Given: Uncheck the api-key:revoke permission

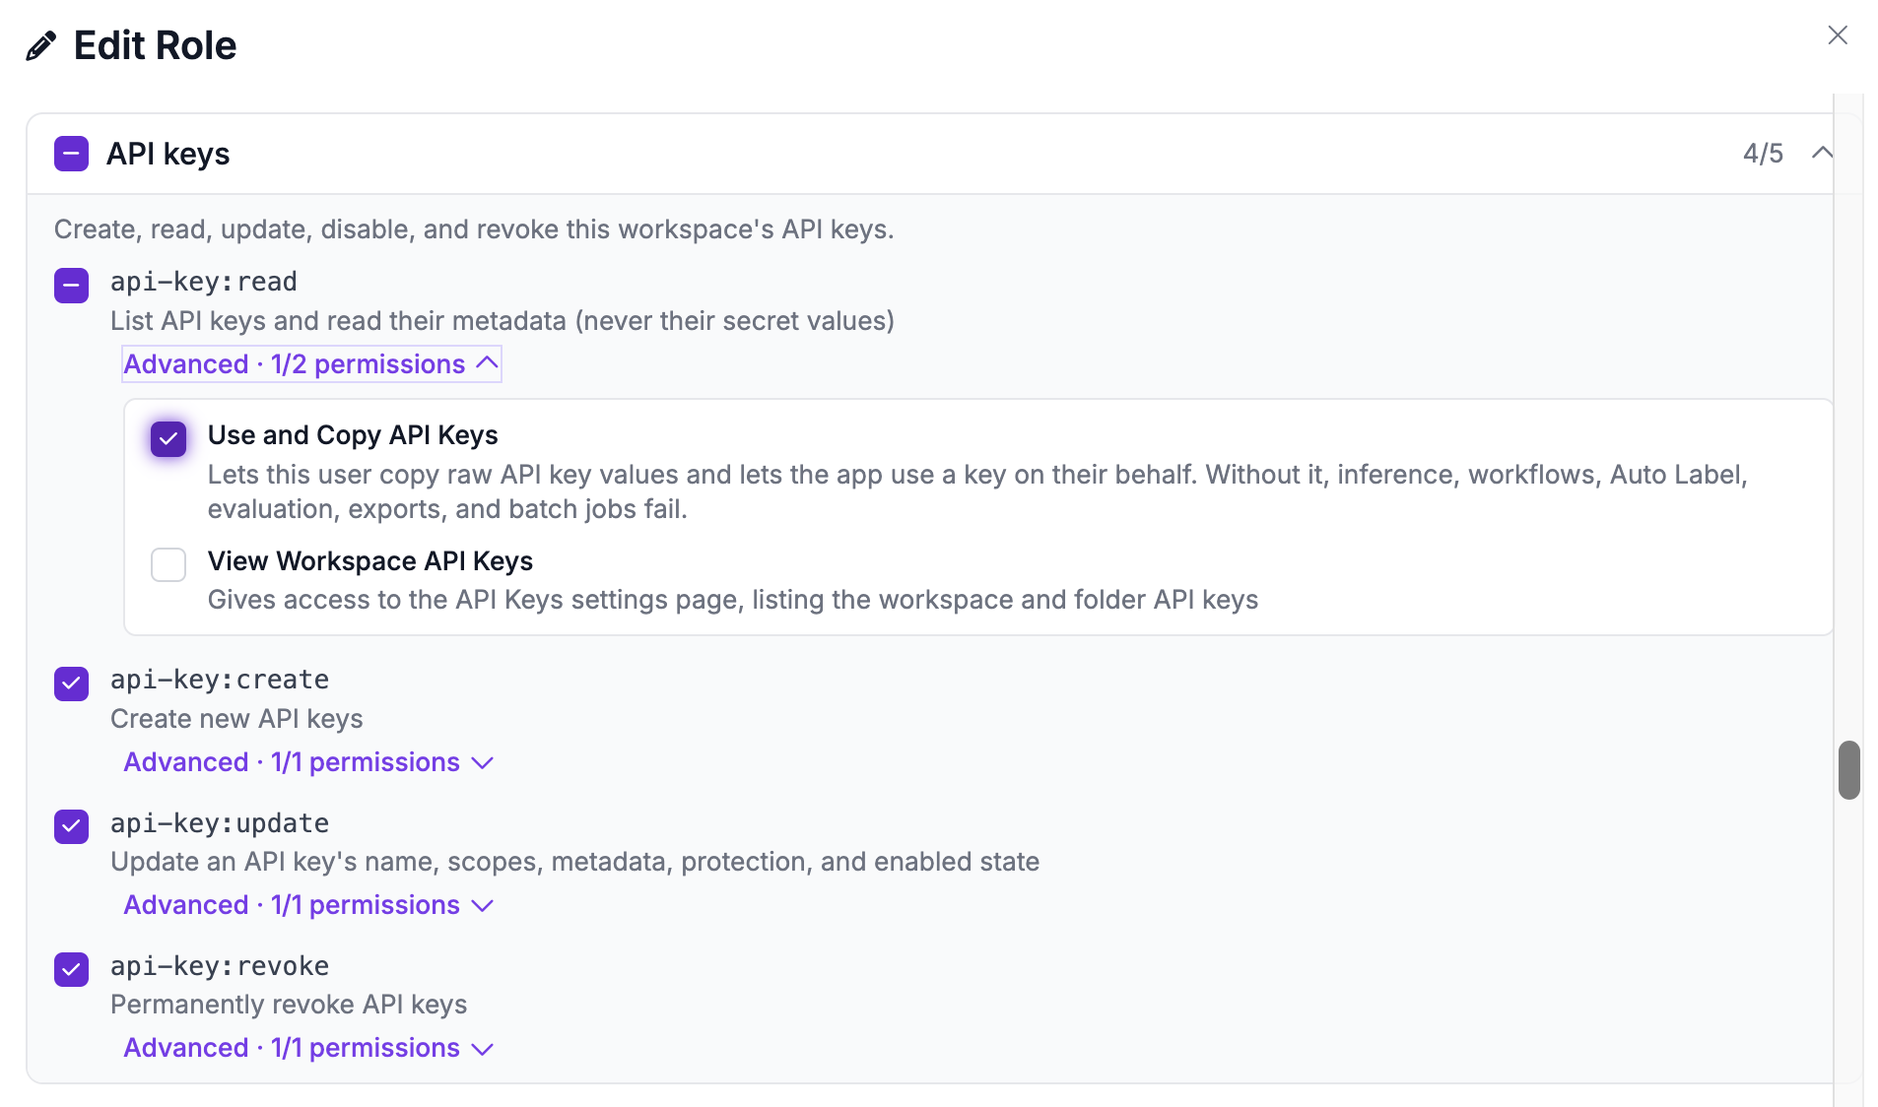Looking at the screenshot, I should [x=71, y=969].
